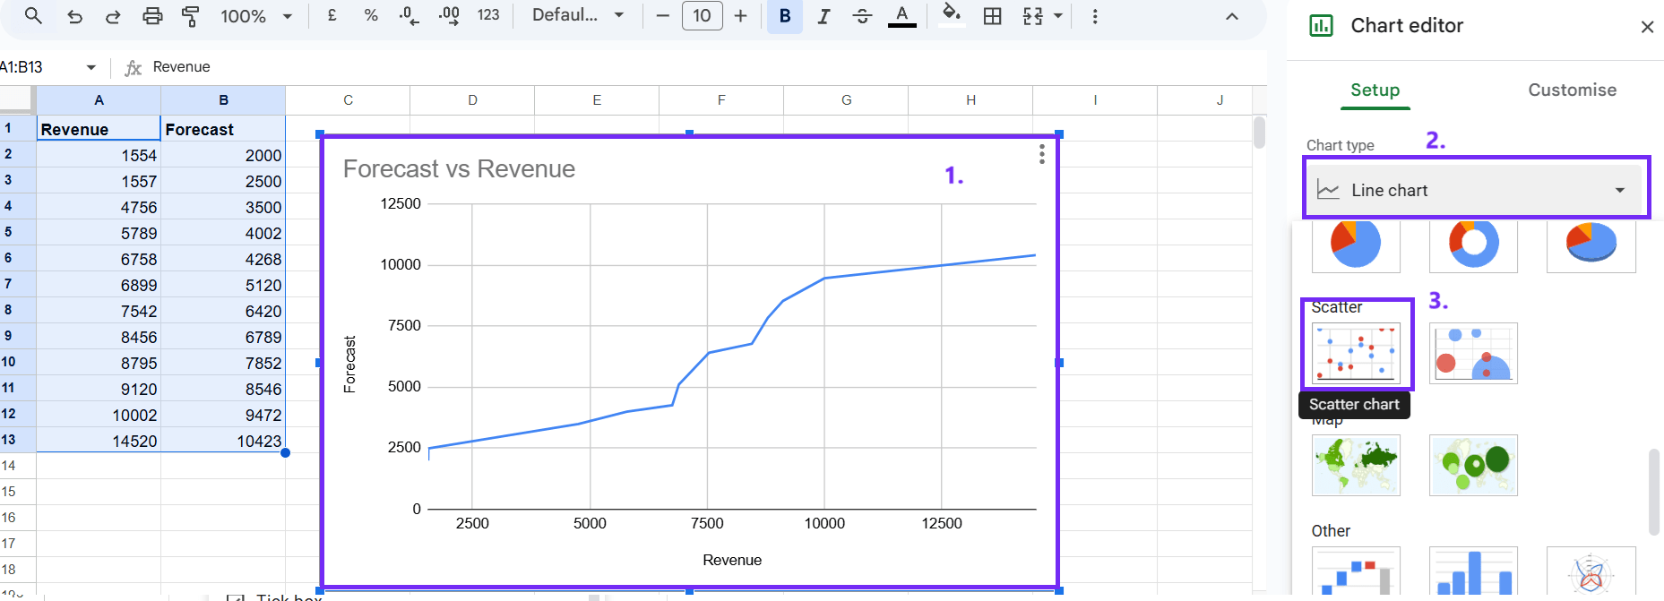
Task: Close the Chart editor panel
Action: point(1647,27)
